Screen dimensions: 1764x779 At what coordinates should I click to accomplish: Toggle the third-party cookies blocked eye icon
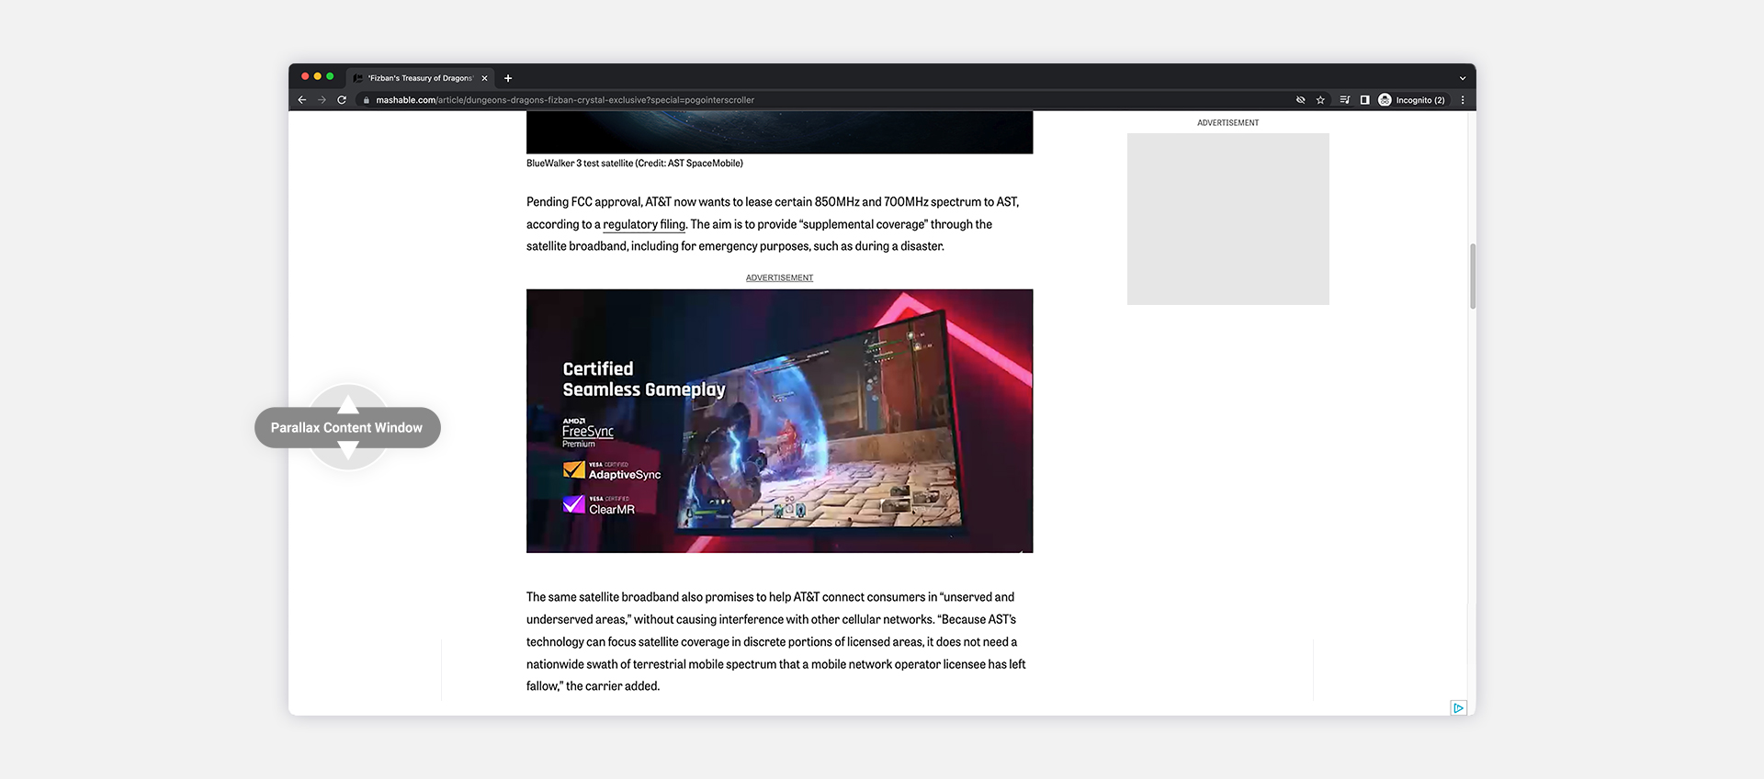coord(1300,100)
